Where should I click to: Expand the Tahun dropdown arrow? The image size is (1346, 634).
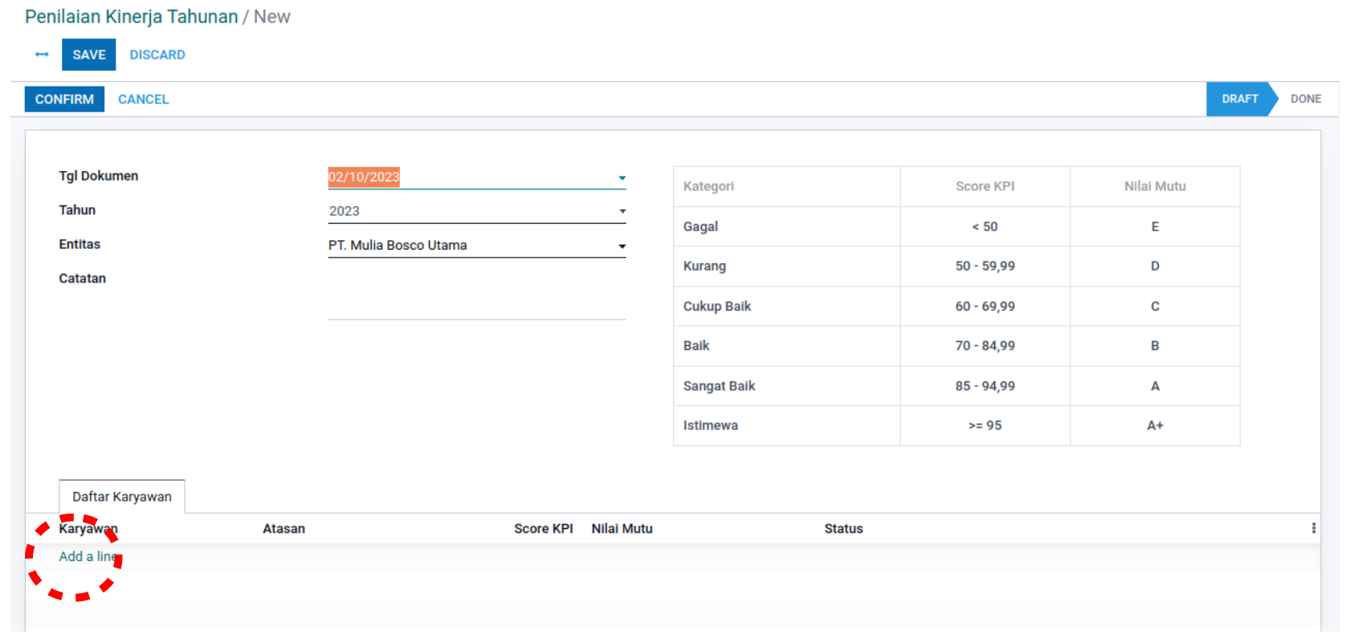pyautogui.click(x=622, y=211)
